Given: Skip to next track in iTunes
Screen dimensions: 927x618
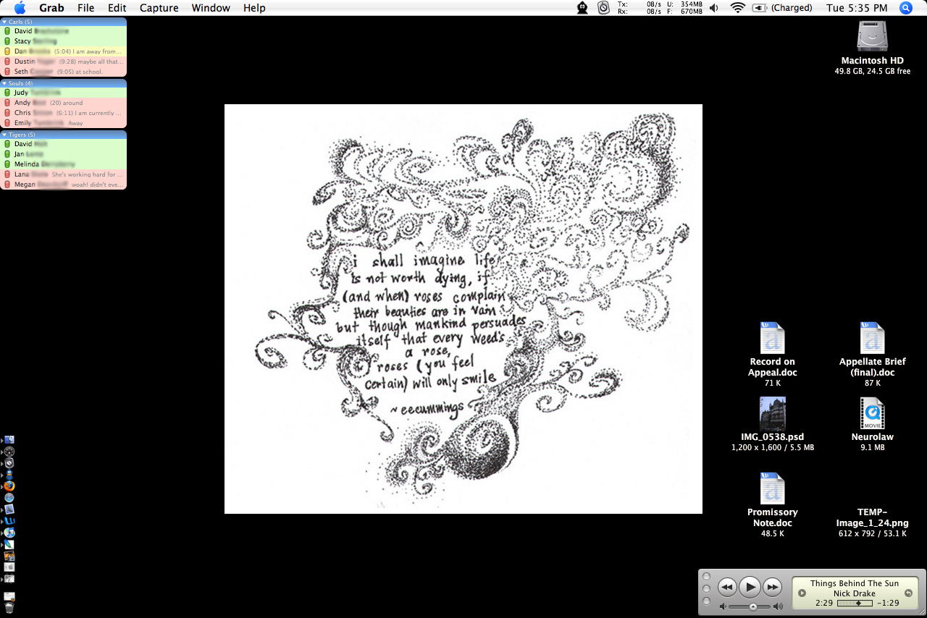Looking at the screenshot, I should pos(773,587).
